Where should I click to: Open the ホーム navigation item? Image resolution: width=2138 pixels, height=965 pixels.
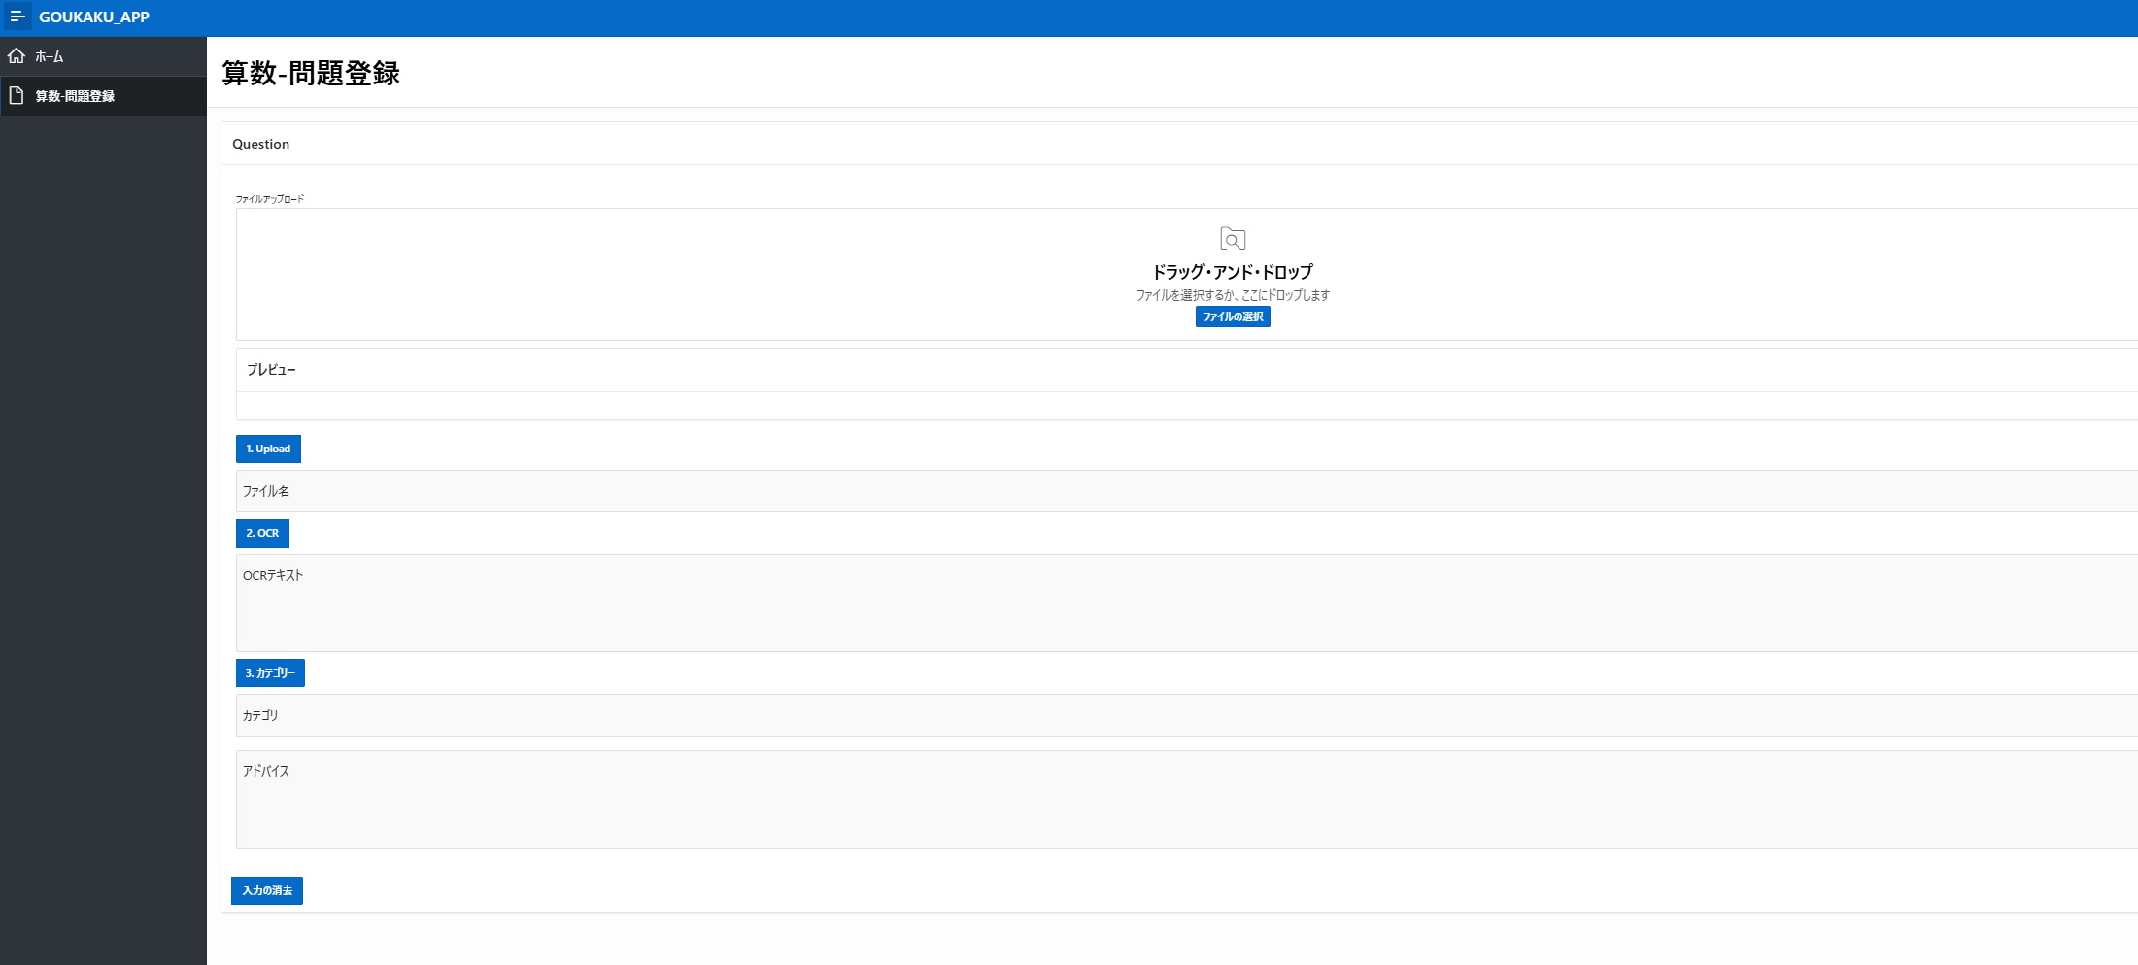click(103, 56)
